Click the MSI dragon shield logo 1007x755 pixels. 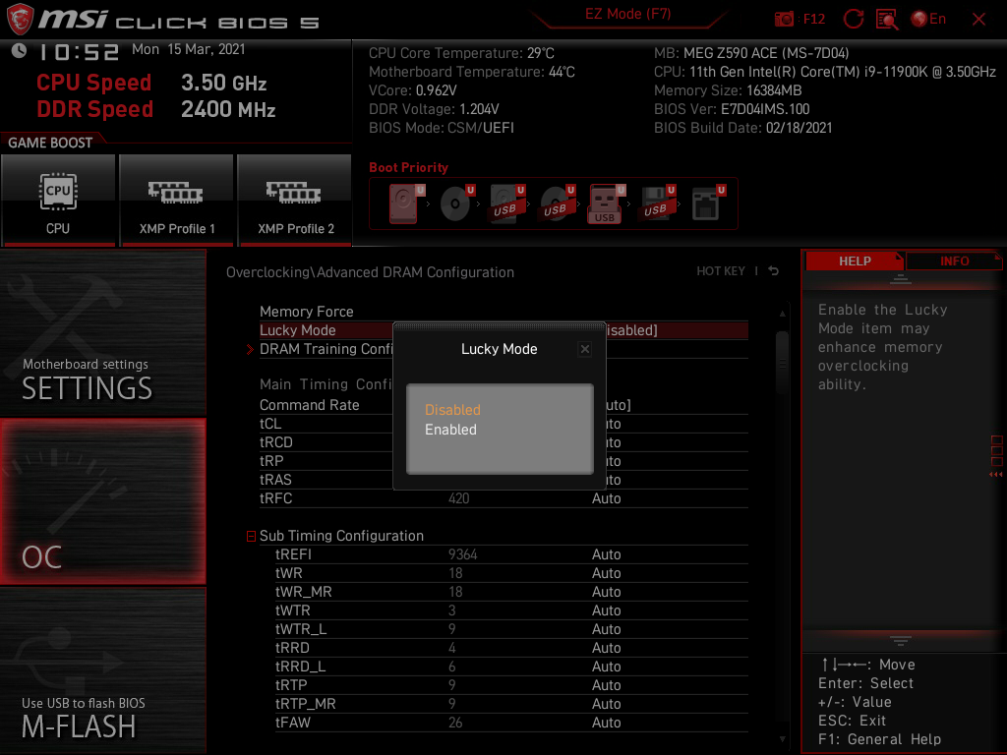pyautogui.click(x=20, y=19)
